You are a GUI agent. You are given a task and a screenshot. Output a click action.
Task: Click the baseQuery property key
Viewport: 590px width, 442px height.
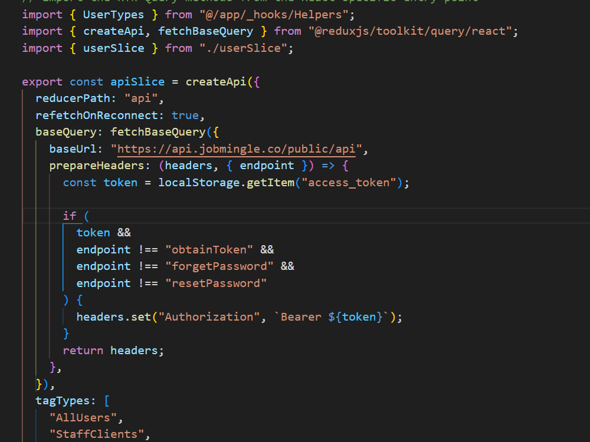[66, 132]
